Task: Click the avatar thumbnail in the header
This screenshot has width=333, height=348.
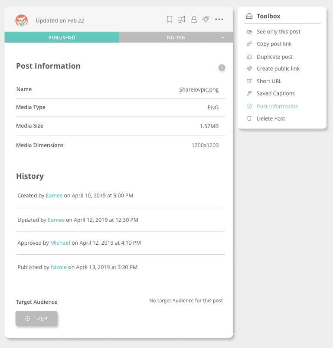Action: [x=20, y=20]
